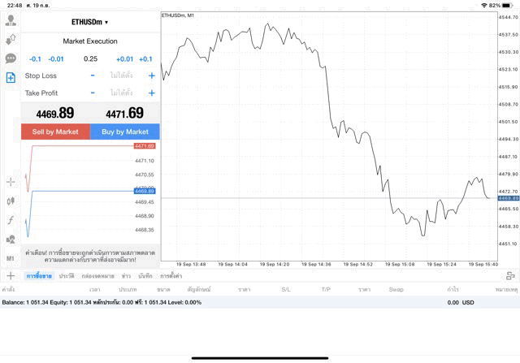Increase Stop Loss with plus button

pos(151,76)
